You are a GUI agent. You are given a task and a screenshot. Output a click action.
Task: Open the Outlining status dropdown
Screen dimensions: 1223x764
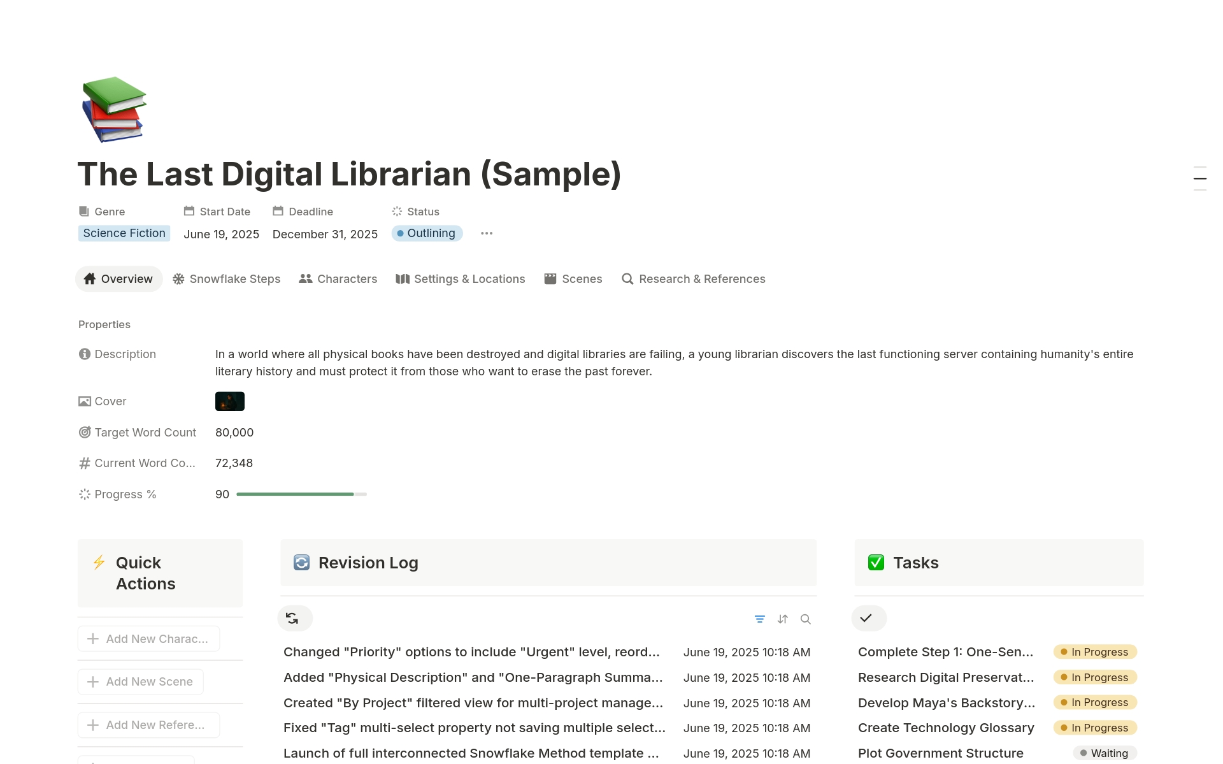pos(426,233)
